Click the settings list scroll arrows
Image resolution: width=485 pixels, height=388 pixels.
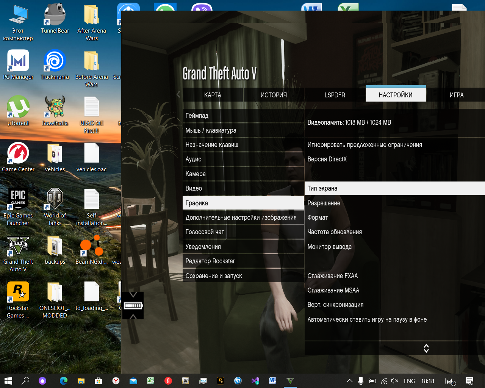coord(426,348)
